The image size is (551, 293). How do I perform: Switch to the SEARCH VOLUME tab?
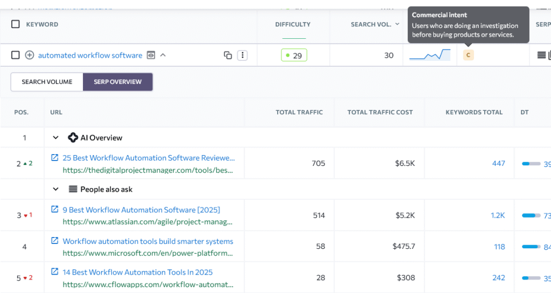pyautogui.click(x=47, y=82)
